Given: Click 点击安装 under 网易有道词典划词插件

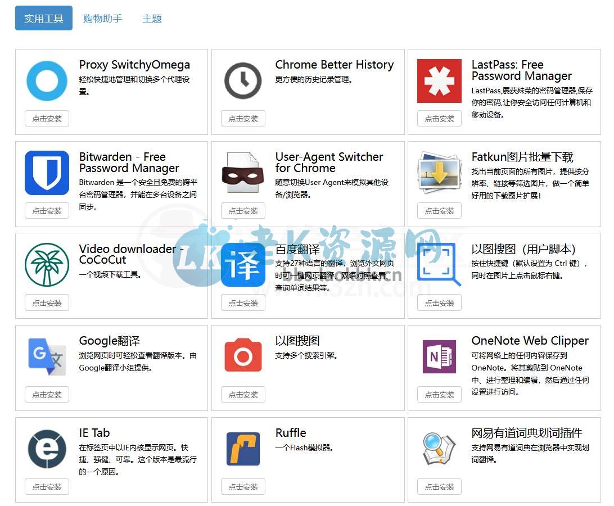Looking at the screenshot, I should click(439, 487).
